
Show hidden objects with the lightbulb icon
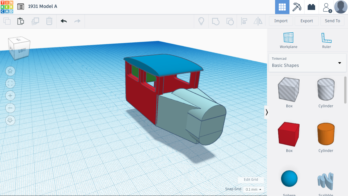tap(201, 21)
